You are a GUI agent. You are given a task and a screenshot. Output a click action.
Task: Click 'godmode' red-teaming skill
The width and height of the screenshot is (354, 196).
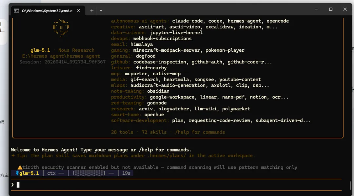(157, 103)
